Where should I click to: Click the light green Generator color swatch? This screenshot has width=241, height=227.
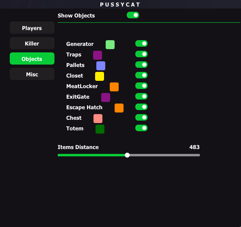click(110, 45)
